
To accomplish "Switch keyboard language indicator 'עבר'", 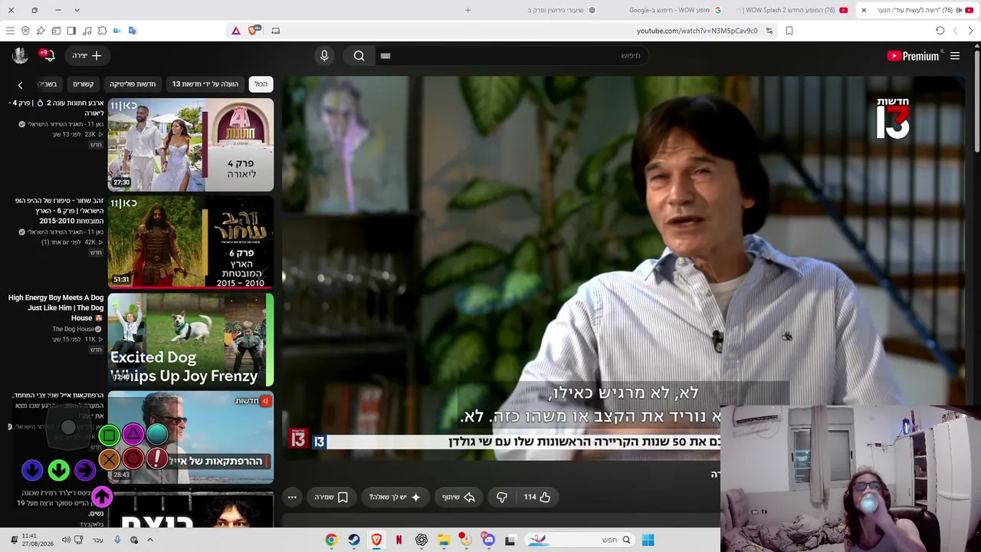I will pyautogui.click(x=98, y=540).
